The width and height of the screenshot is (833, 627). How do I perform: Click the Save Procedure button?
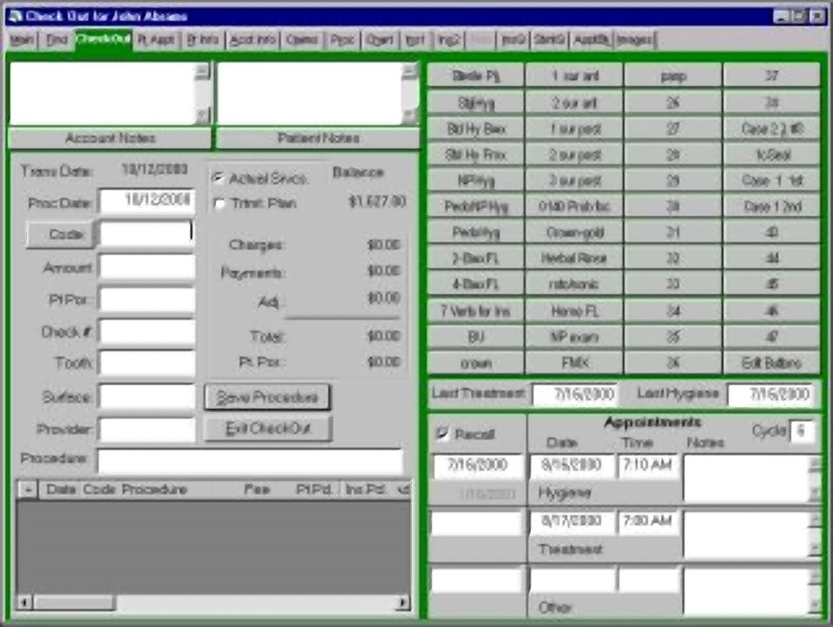(x=267, y=397)
